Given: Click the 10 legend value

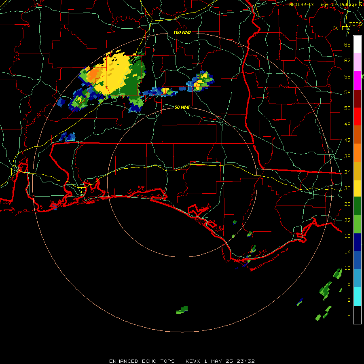Looking at the screenshot, I should (x=347, y=268).
